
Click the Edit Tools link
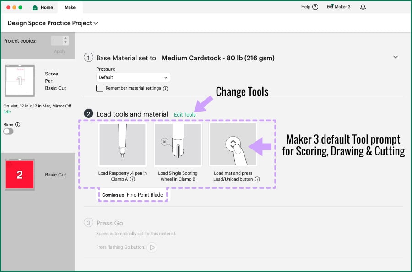point(185,115)
